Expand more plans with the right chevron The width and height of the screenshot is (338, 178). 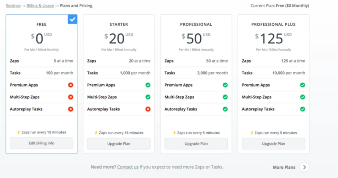point(304,167)
